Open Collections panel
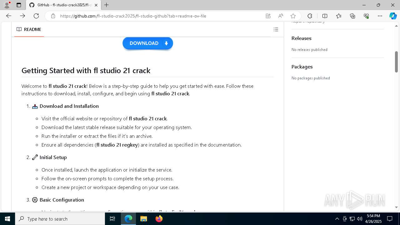 point(352,16)
